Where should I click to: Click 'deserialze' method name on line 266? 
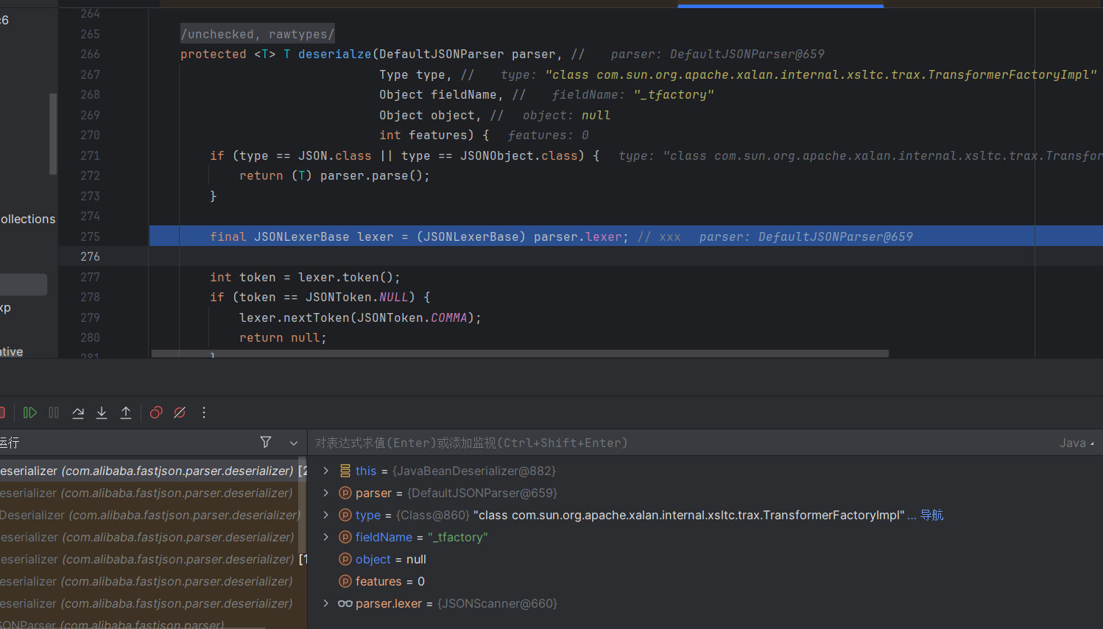pos(335,54)
